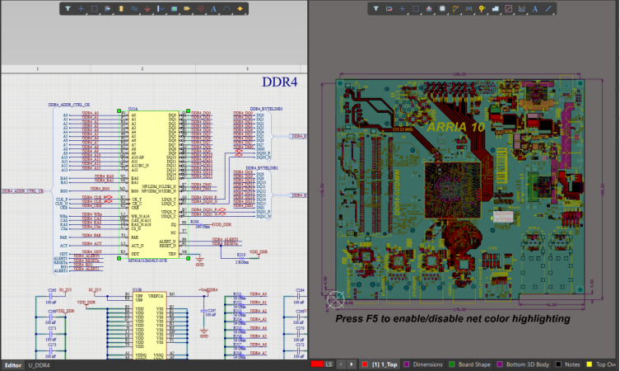
Task: Click the PCB Place Polygon Plane icon
Action: point(495,8)
